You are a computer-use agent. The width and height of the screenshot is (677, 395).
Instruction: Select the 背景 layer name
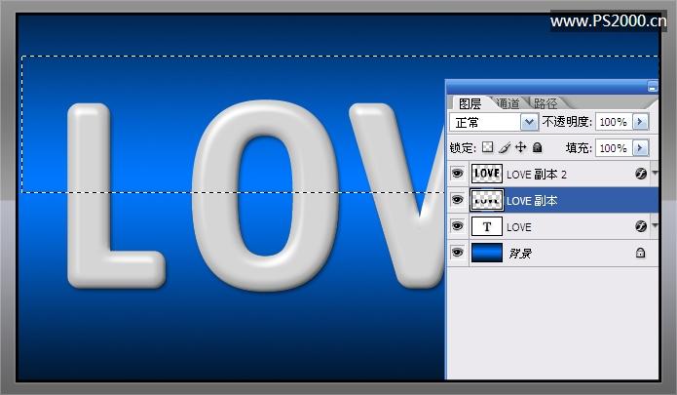coord(520,253)
